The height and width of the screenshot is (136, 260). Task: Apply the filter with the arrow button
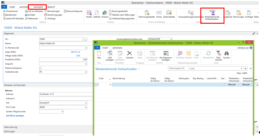(x=245, y=68)
